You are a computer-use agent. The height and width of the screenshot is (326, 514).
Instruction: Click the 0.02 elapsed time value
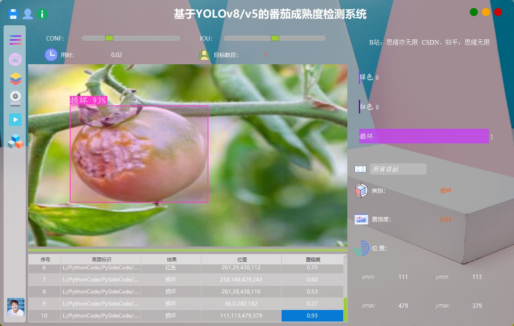click(116, 55)
